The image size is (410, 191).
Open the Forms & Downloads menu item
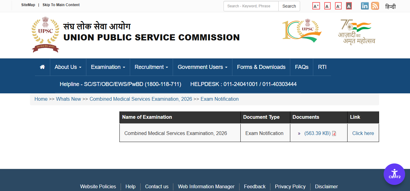click(261, 67)
